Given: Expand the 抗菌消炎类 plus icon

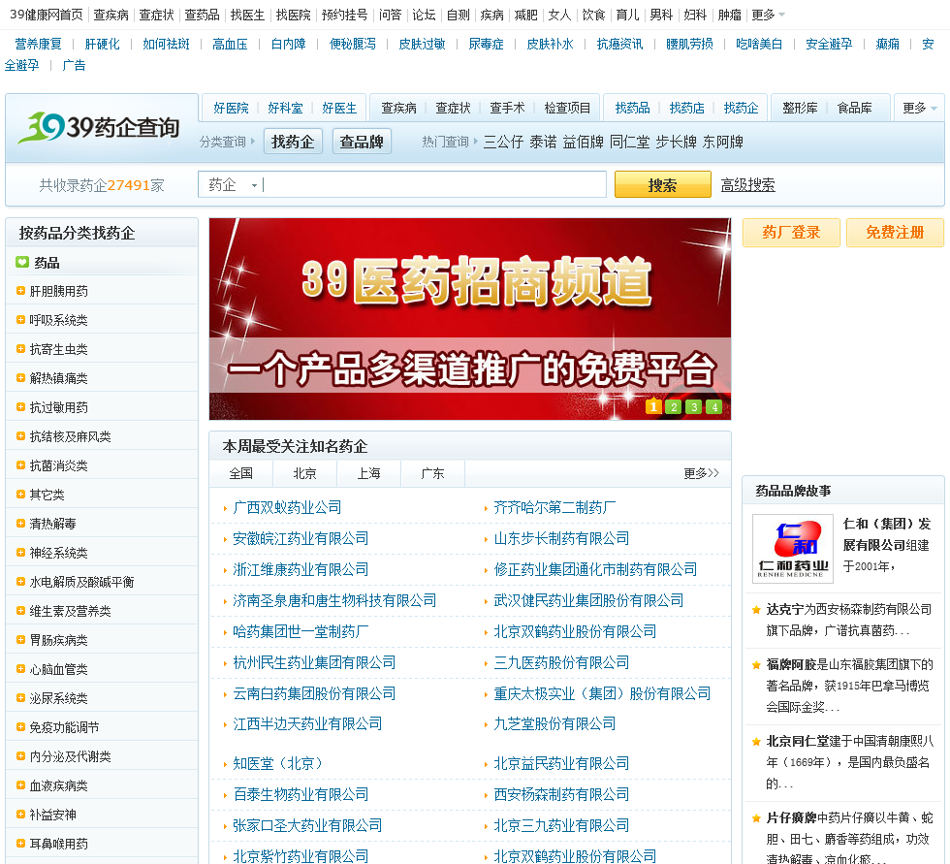Looking at the screenshot, I should click(x=20, y=465).
